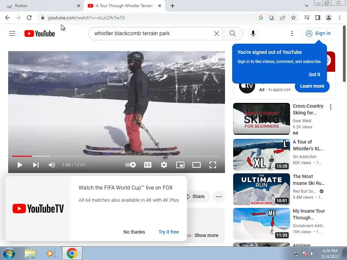Screen dimensions: 347x260
Task: Open the Windows Start menu
Action: [x=9, y=253]
